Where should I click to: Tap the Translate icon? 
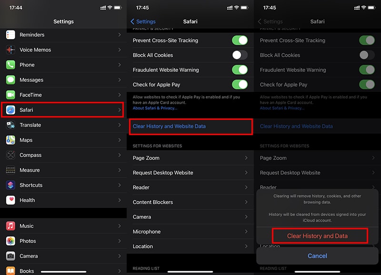10,125
